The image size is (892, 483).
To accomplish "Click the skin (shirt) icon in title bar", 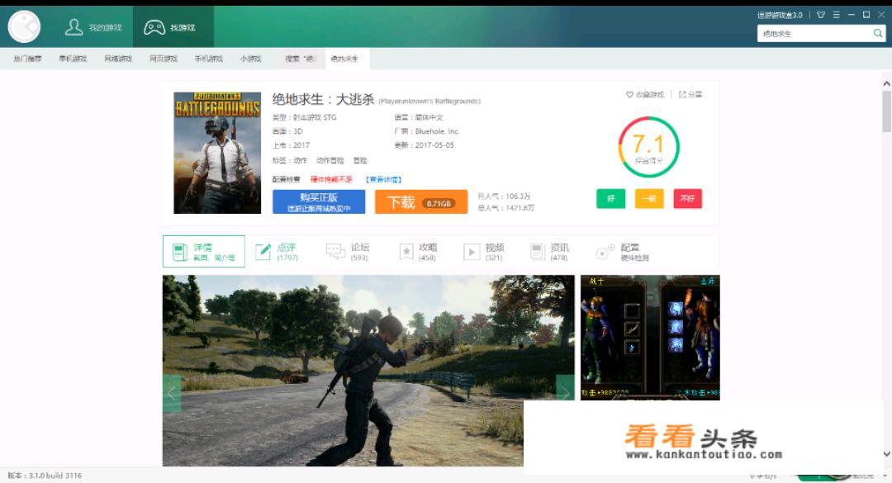I will coord(820,15).
